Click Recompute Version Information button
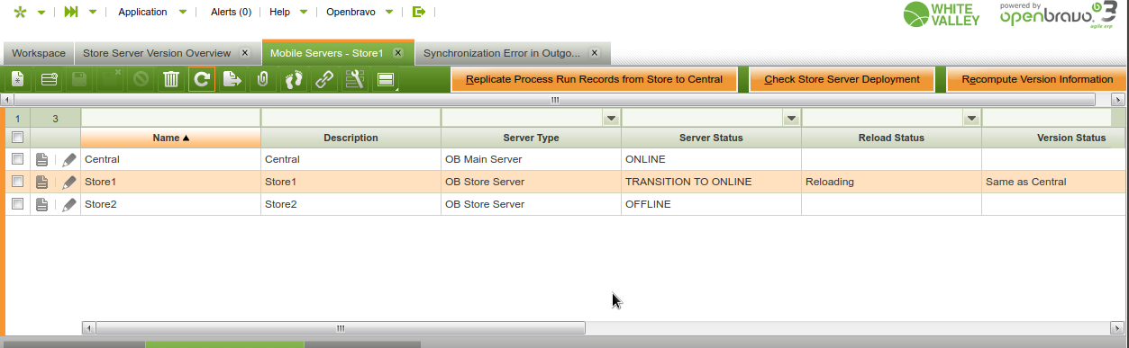The height and width of the screenshot is (348, 1129). click(1037, 79)
